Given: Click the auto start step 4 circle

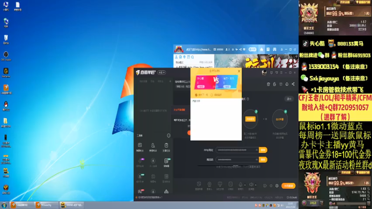Looking at the screenshot, I should point(280,119).
